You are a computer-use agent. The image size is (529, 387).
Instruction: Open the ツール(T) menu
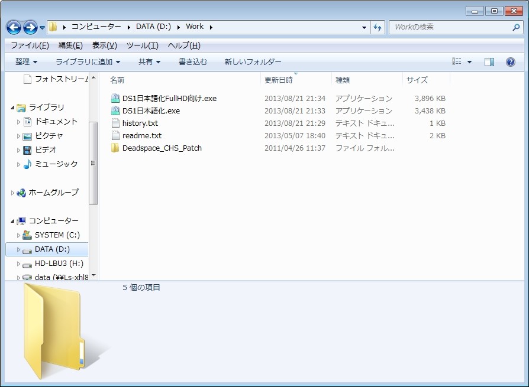click(x=143, y=45)
